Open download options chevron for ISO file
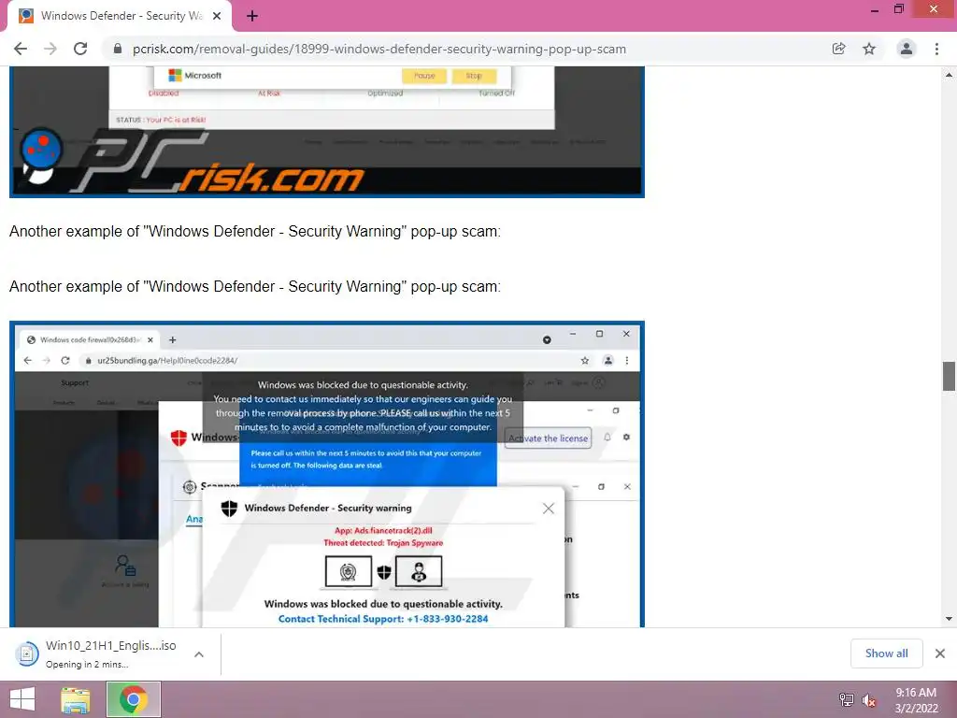This screenshot has width=957, height=718. (199, 653)
